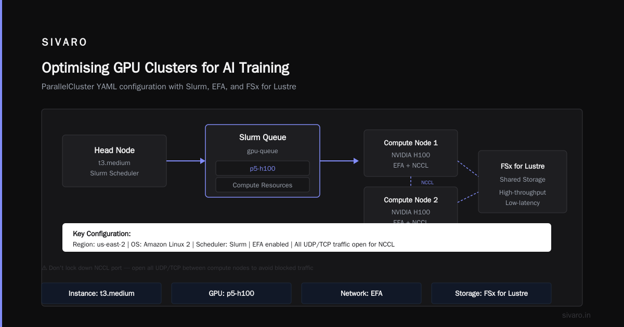624x327 pixels.
Task: Click the 'gpu-queue' label
Action: tap(263, 151)
